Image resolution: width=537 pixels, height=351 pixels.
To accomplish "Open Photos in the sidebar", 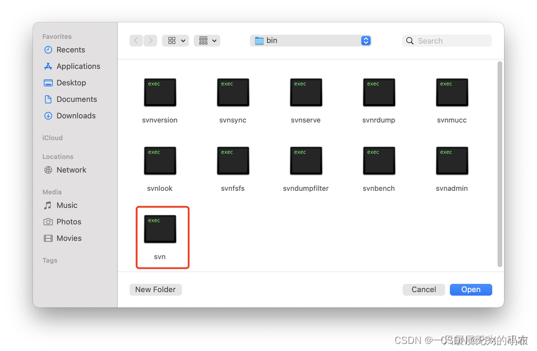I will pyautogui.click(x=62, y=221).
